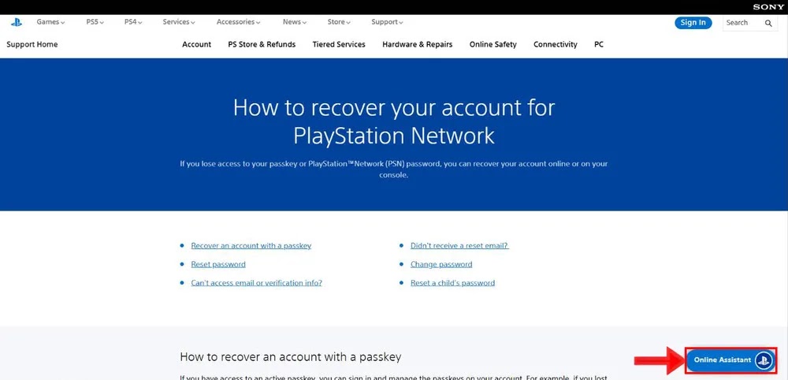Open Connectivity support section

tap(556, 44)
